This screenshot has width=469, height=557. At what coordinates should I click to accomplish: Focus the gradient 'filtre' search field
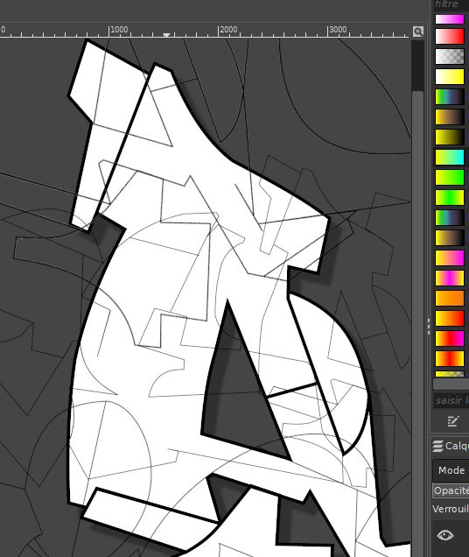[451, 4]
